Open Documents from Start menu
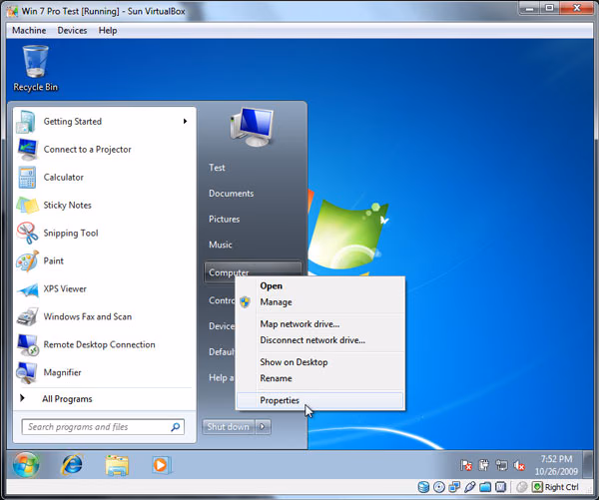Screen dimensions: 599x500 [x=232, y=194]
